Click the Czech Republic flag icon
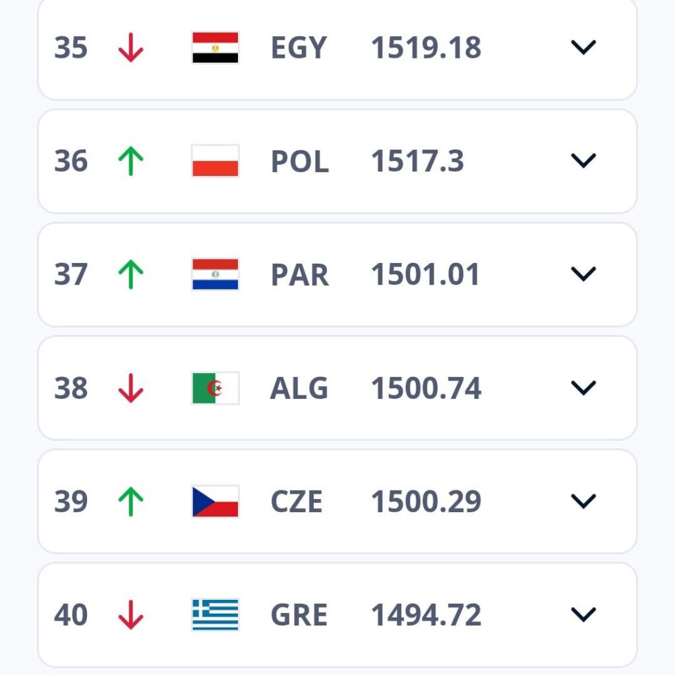The width and height of the screenshot is (675, 675). tap(215, 502)
